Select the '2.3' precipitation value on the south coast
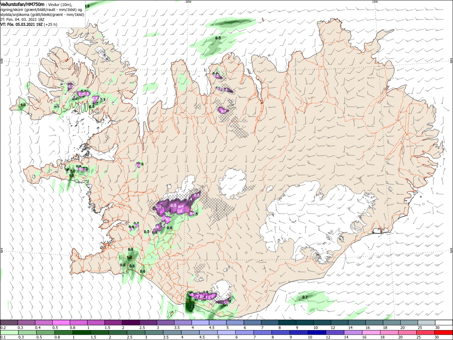 coord(192,306)
